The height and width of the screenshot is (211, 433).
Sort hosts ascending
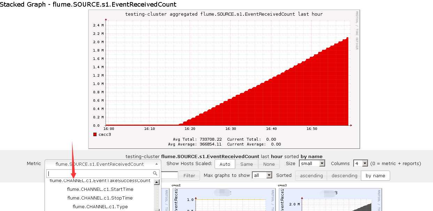(311, 175)
